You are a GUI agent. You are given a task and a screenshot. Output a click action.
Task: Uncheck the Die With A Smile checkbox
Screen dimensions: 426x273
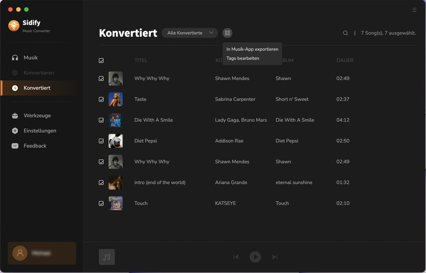[101, 121]
